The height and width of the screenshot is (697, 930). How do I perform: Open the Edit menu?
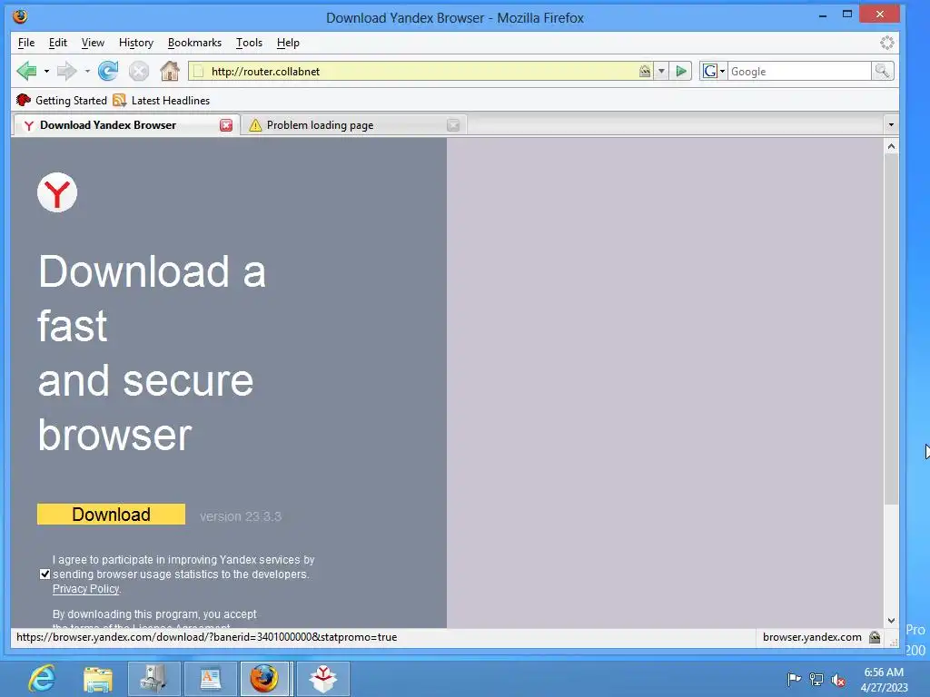point(57,43)
